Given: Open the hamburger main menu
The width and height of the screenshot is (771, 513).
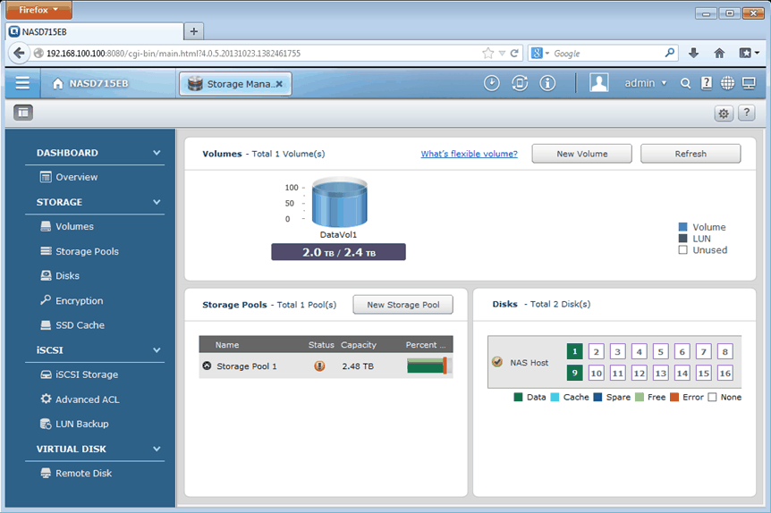Looking at the screenshot, I should click(x=22, y=83).
